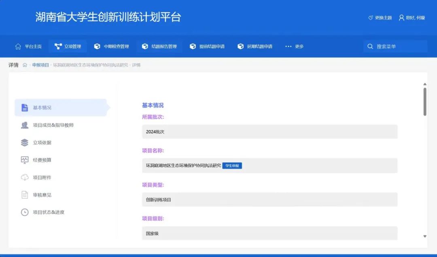Screen dimensions: 437x257
Task: Open the 更换主题 theme switcher
Action: (x=380, y=18)
